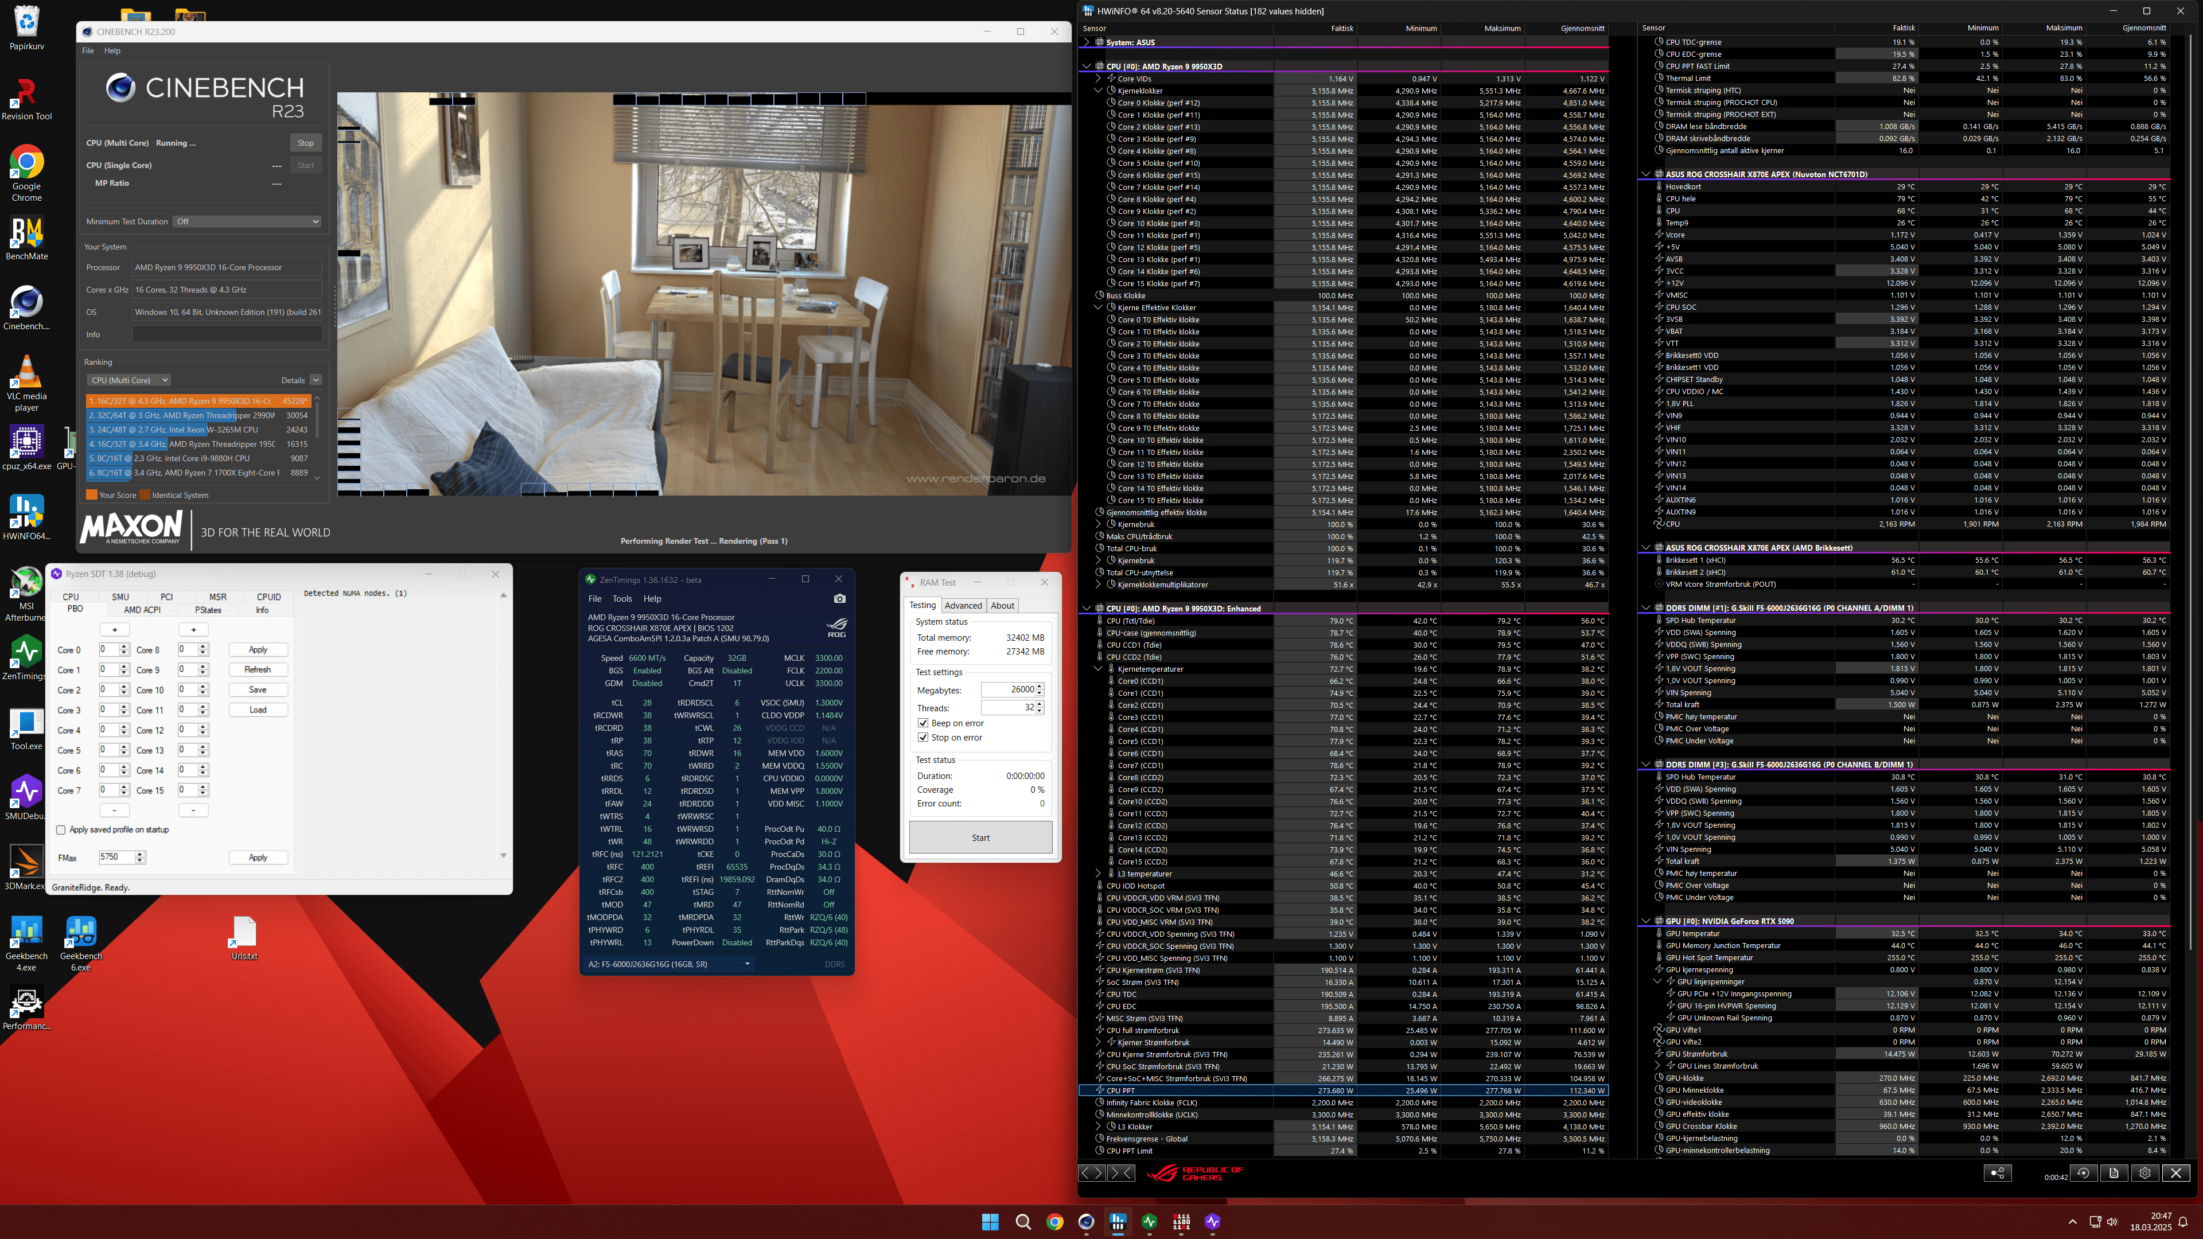This screenshot has height=1239, width=2203.
Task: Click the Megabytes input field
Action: pyautogui.click(x=1007, y=689)
